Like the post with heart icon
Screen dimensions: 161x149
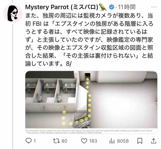coord(84,141)
